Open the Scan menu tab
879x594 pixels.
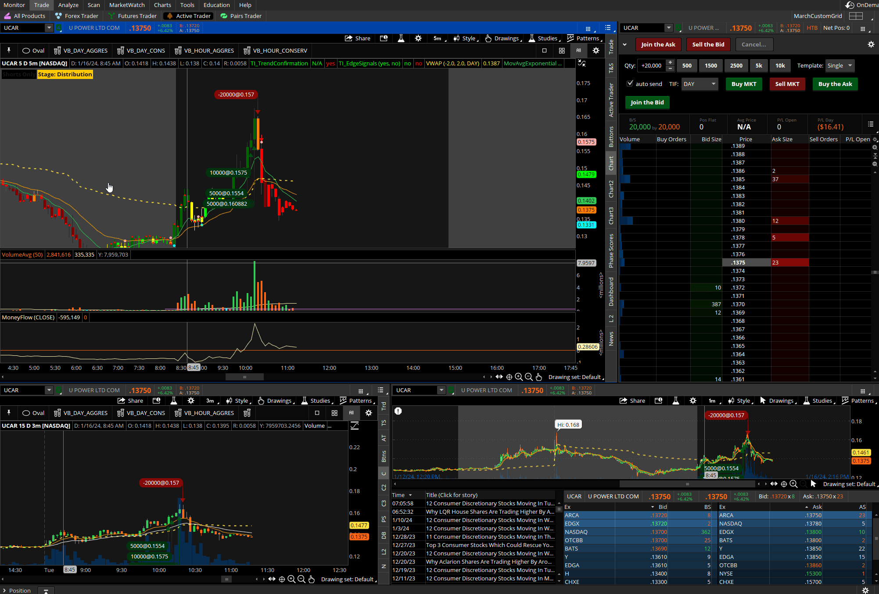pyautogui.click(x=93, y=5)
